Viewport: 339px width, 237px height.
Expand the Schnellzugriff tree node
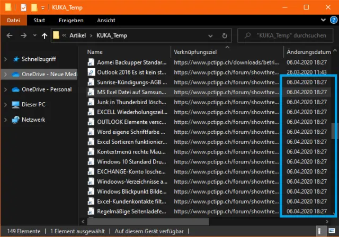click(5, 59)
